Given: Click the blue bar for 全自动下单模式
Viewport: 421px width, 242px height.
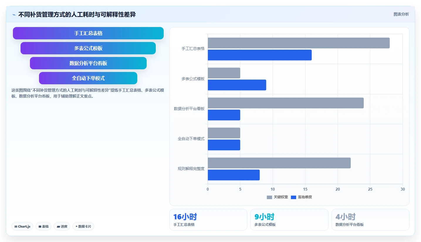Looking at the screenshot, I should tap(224, 145).
